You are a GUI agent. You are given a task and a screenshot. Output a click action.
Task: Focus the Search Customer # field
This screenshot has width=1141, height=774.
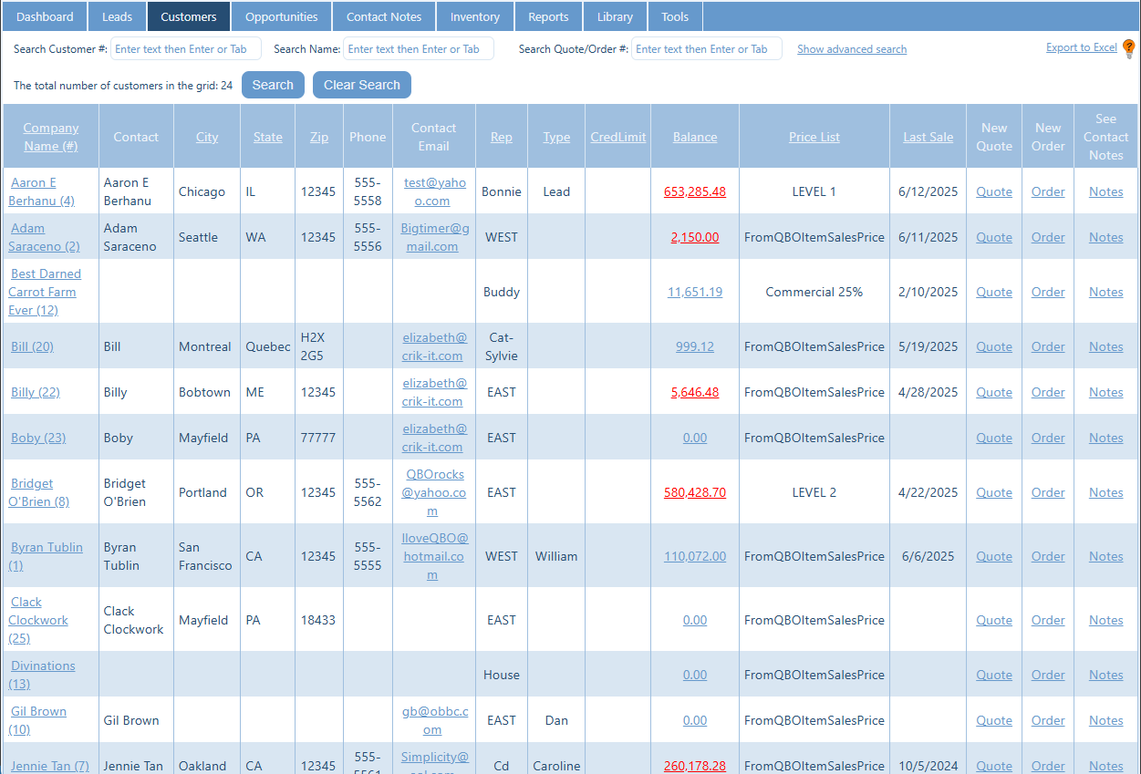pyautogui.click(x=186, y=49)
